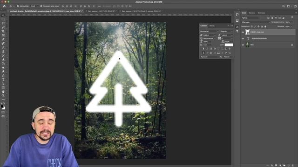Image resolution: width=298 pixels, height=167 pixels.
Task: Open the Character panel icon in collapsed dock
Action: [x=237, y=27]
